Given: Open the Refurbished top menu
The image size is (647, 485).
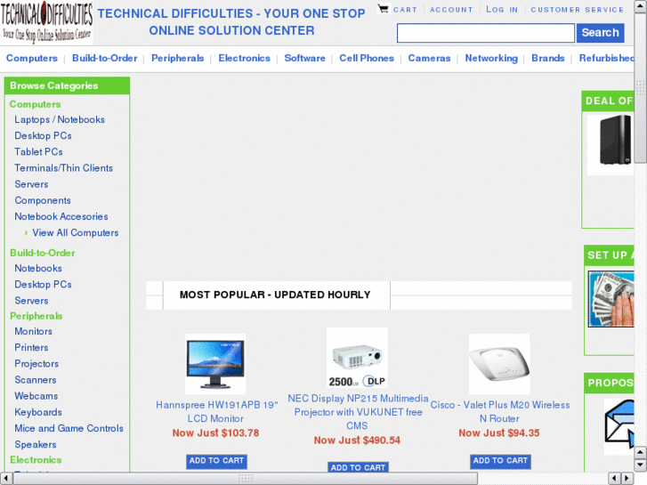Looking at the screenshot, I should pos(606,58).
